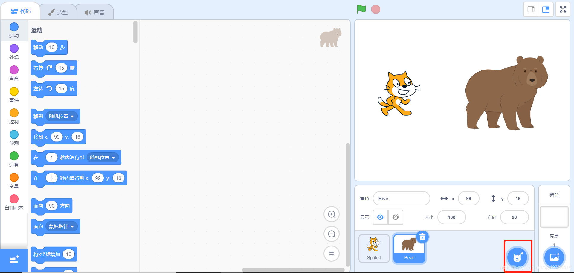Click x value 99 in 移到 x y block
This screenshot has width=574, height=273.
click(57, 137)
